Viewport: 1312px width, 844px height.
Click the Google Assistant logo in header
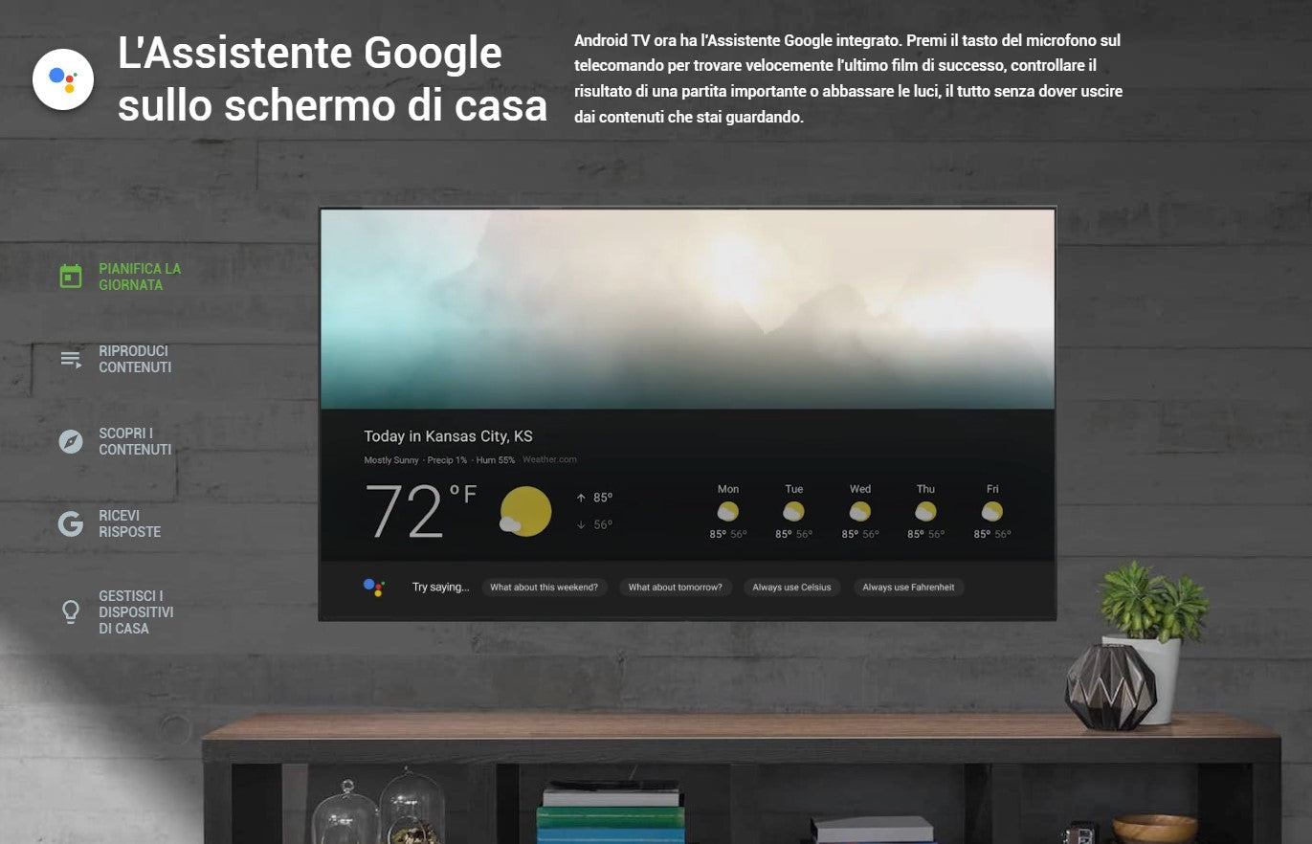coord(63,79)
